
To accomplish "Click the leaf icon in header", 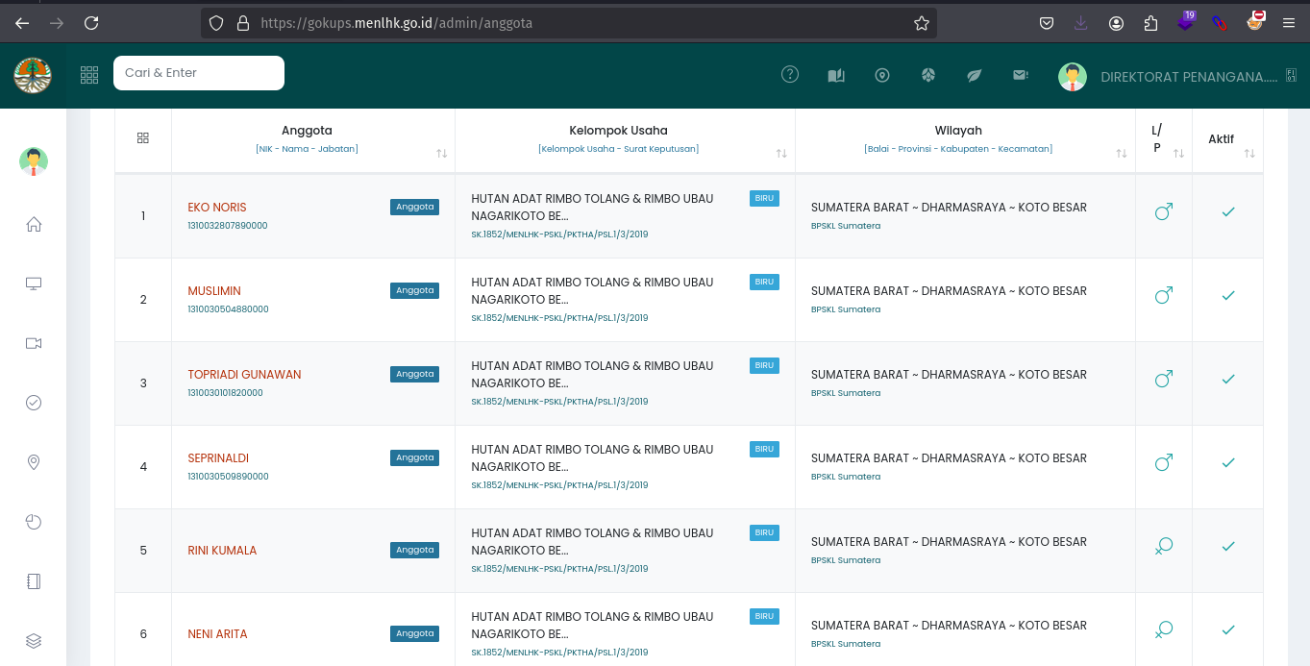I will click(x=974, y=75).
